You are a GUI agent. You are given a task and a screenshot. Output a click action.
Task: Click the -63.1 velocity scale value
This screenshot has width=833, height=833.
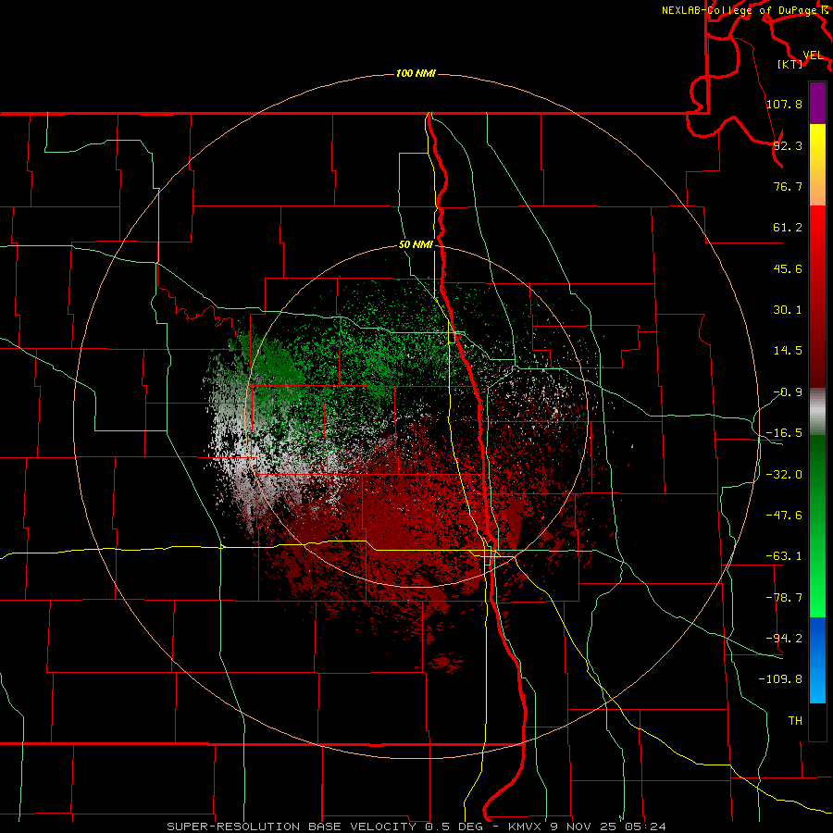(x=784, y=556)
